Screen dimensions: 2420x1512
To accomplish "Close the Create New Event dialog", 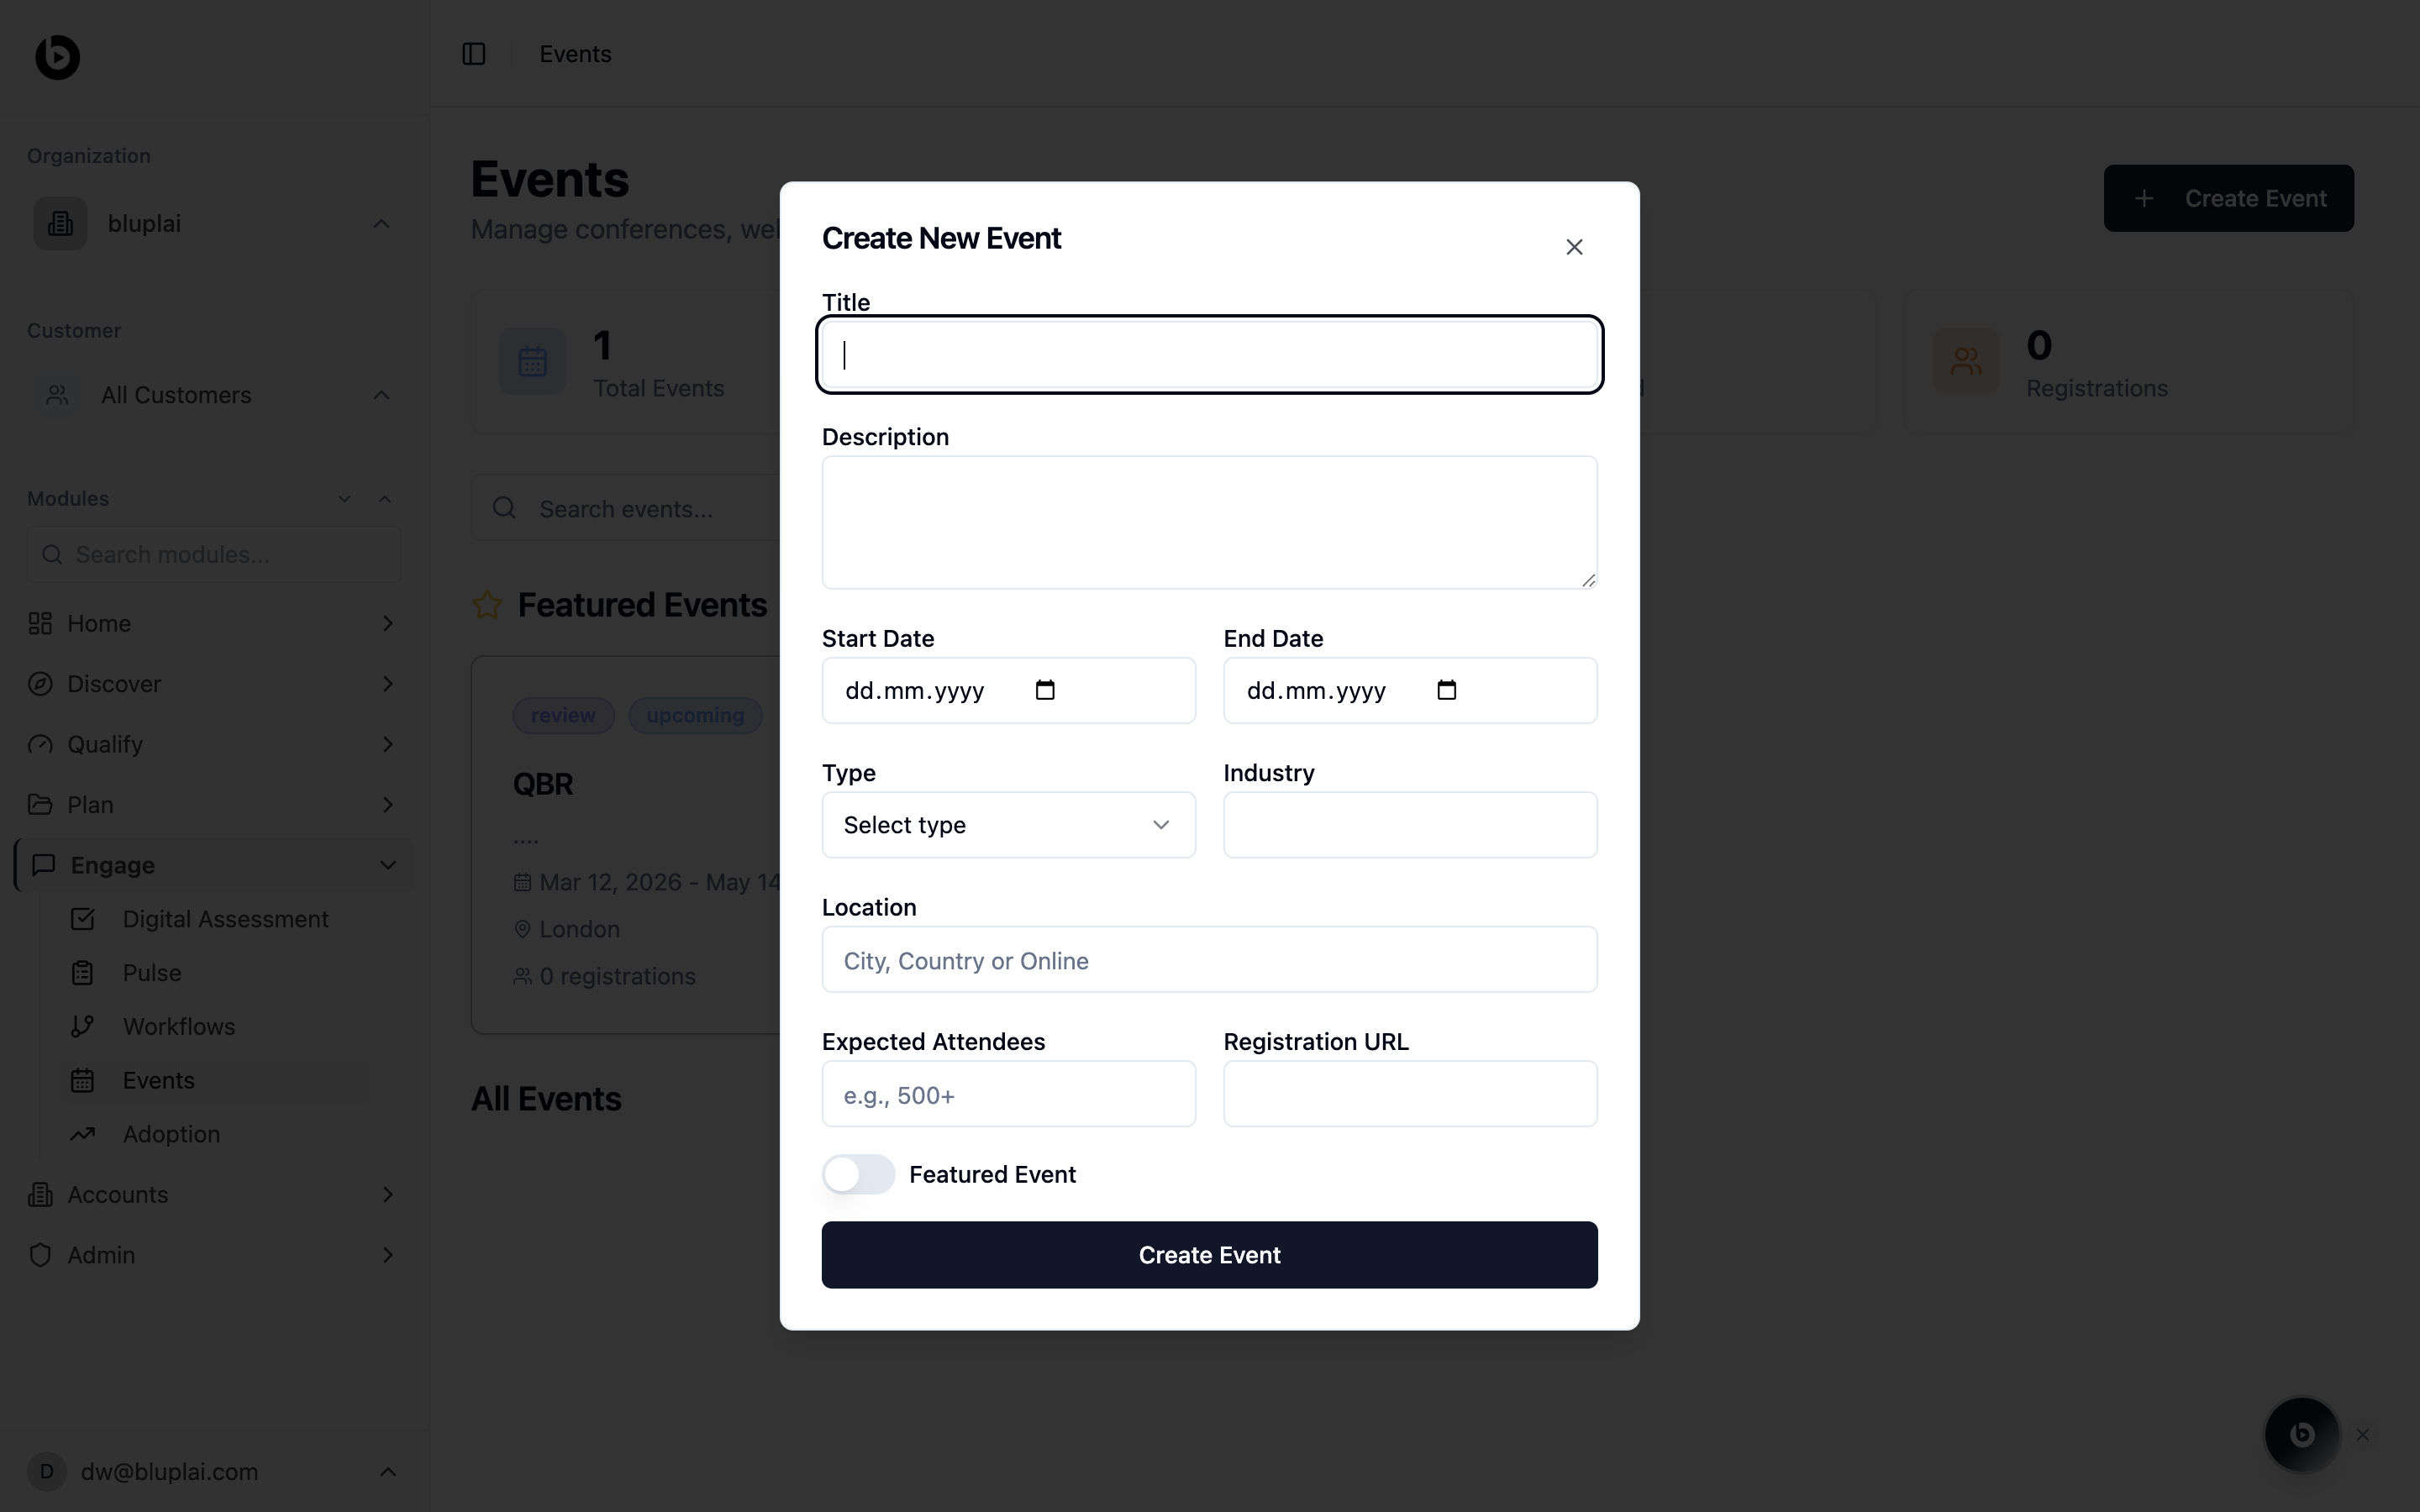I will [1574, 247].
